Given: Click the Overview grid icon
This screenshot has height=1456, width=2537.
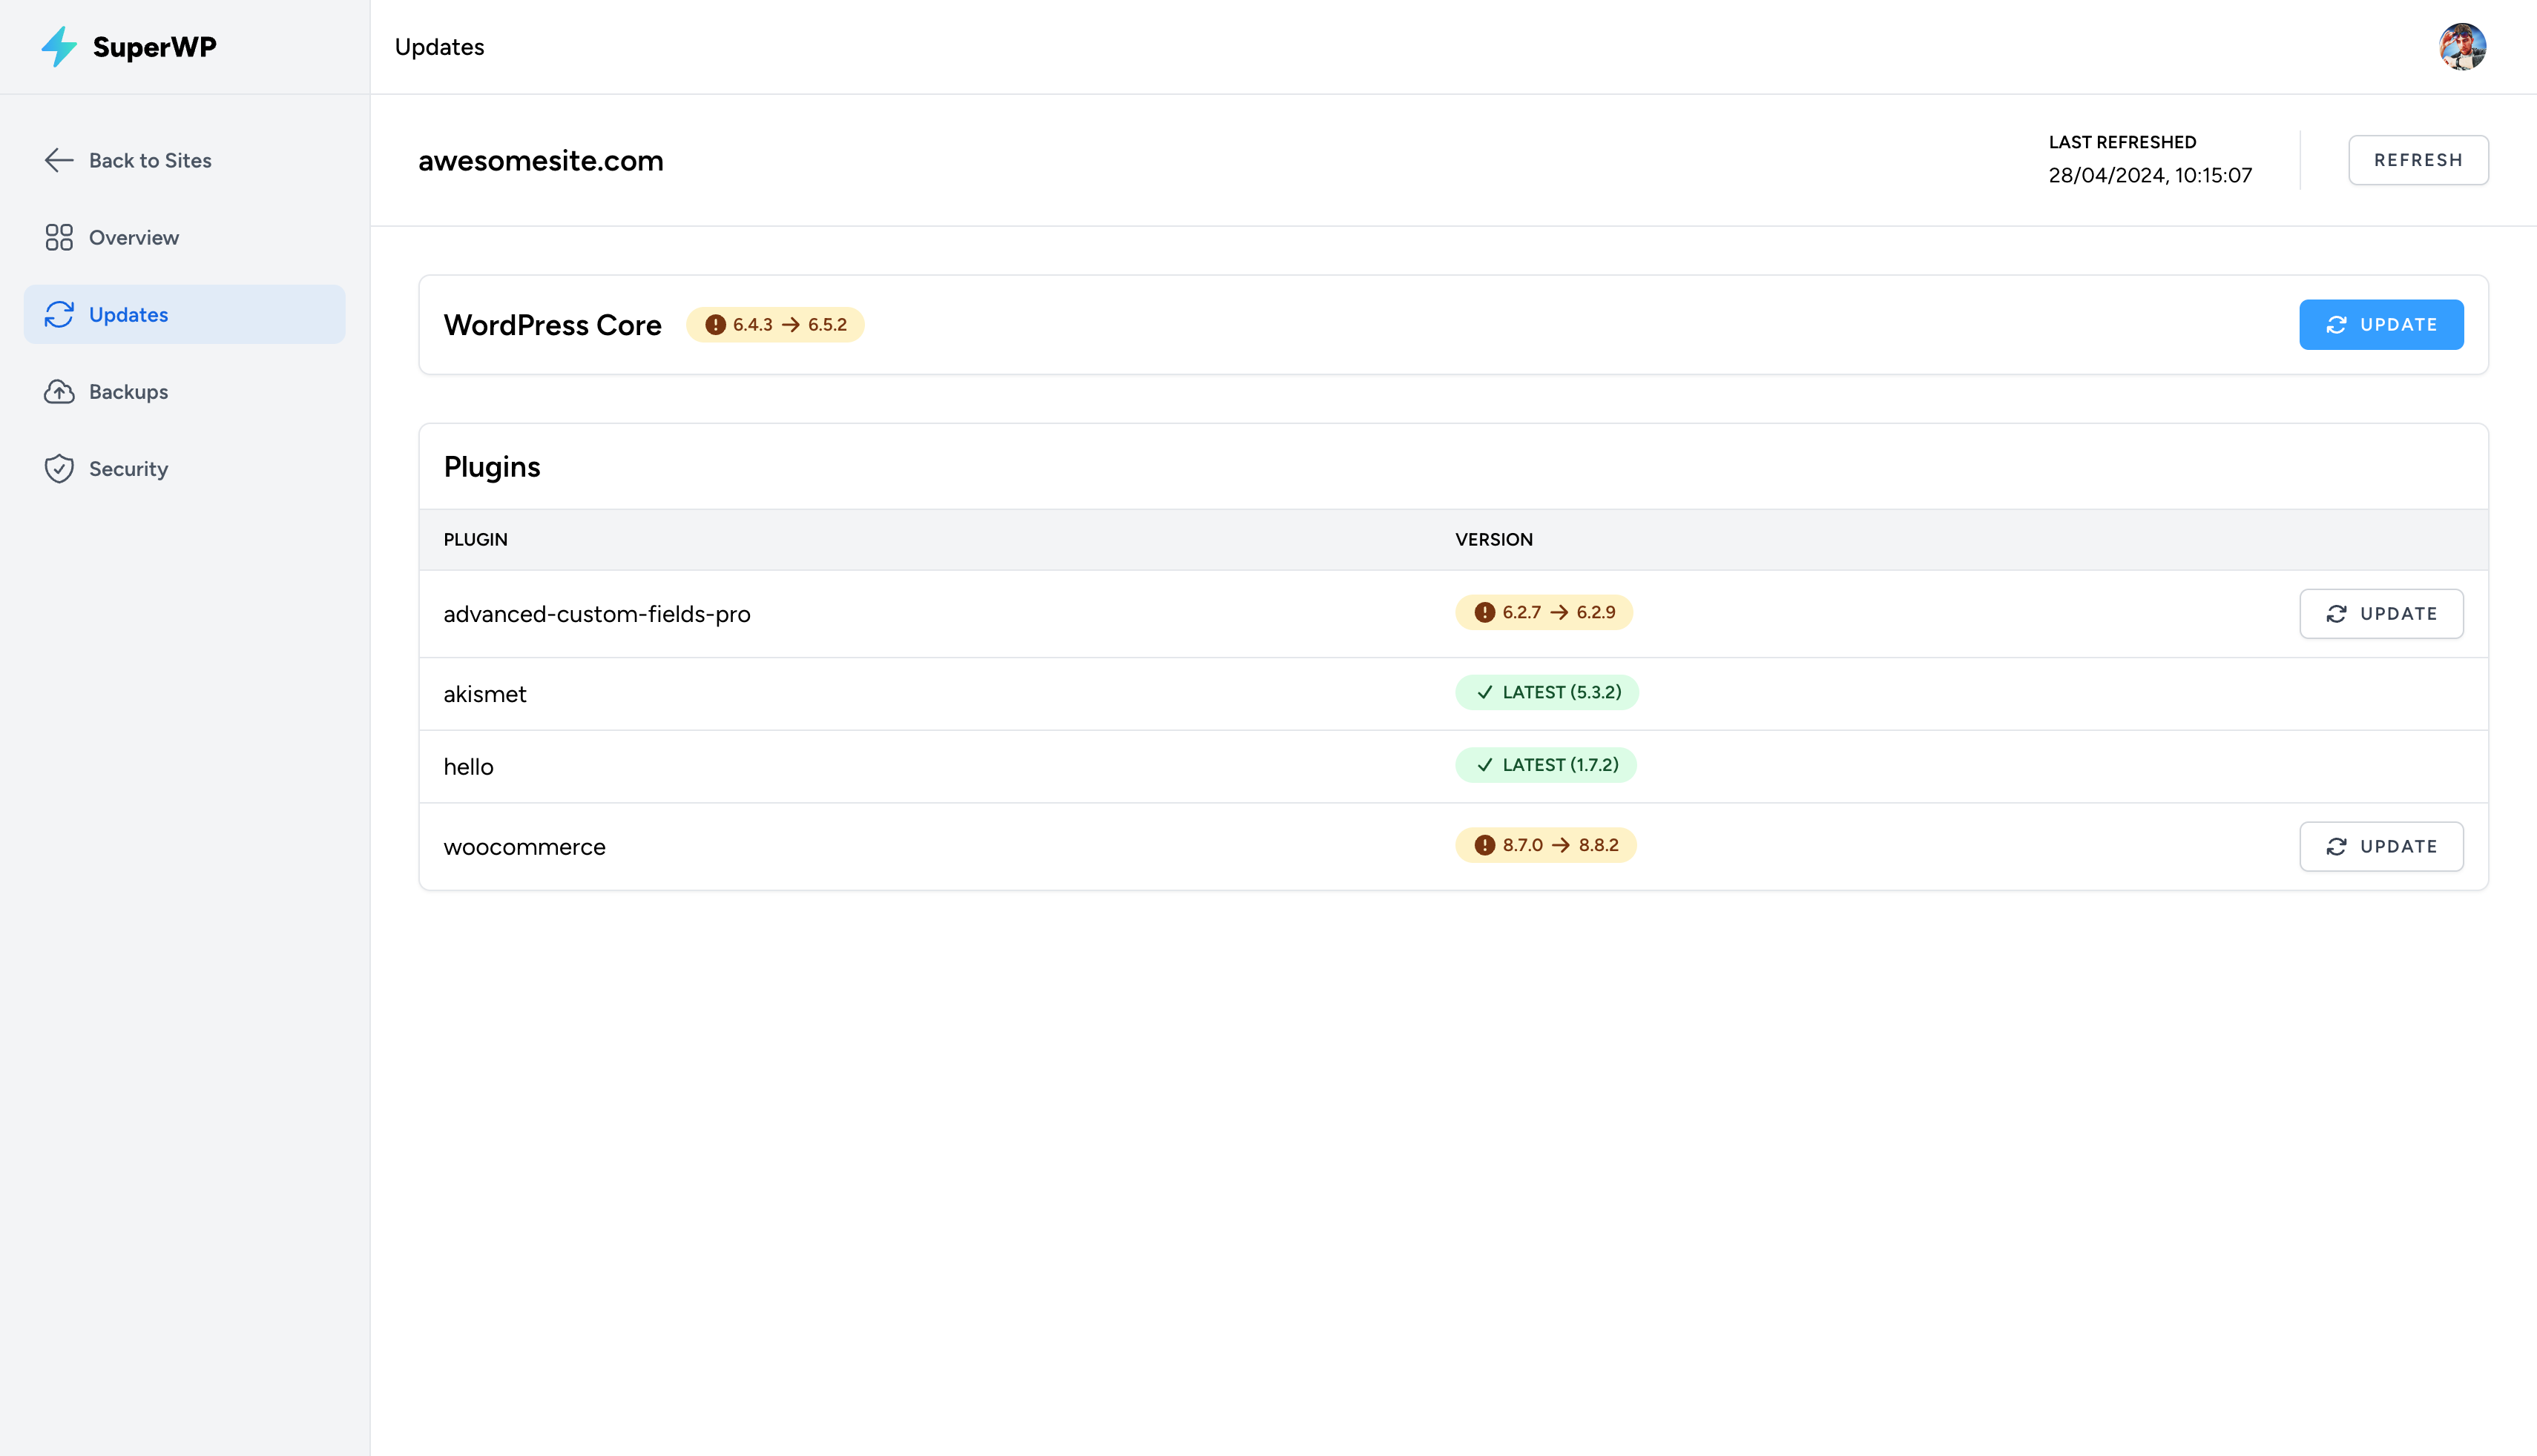Looking at the screenshot, I should tap(59, 237).
